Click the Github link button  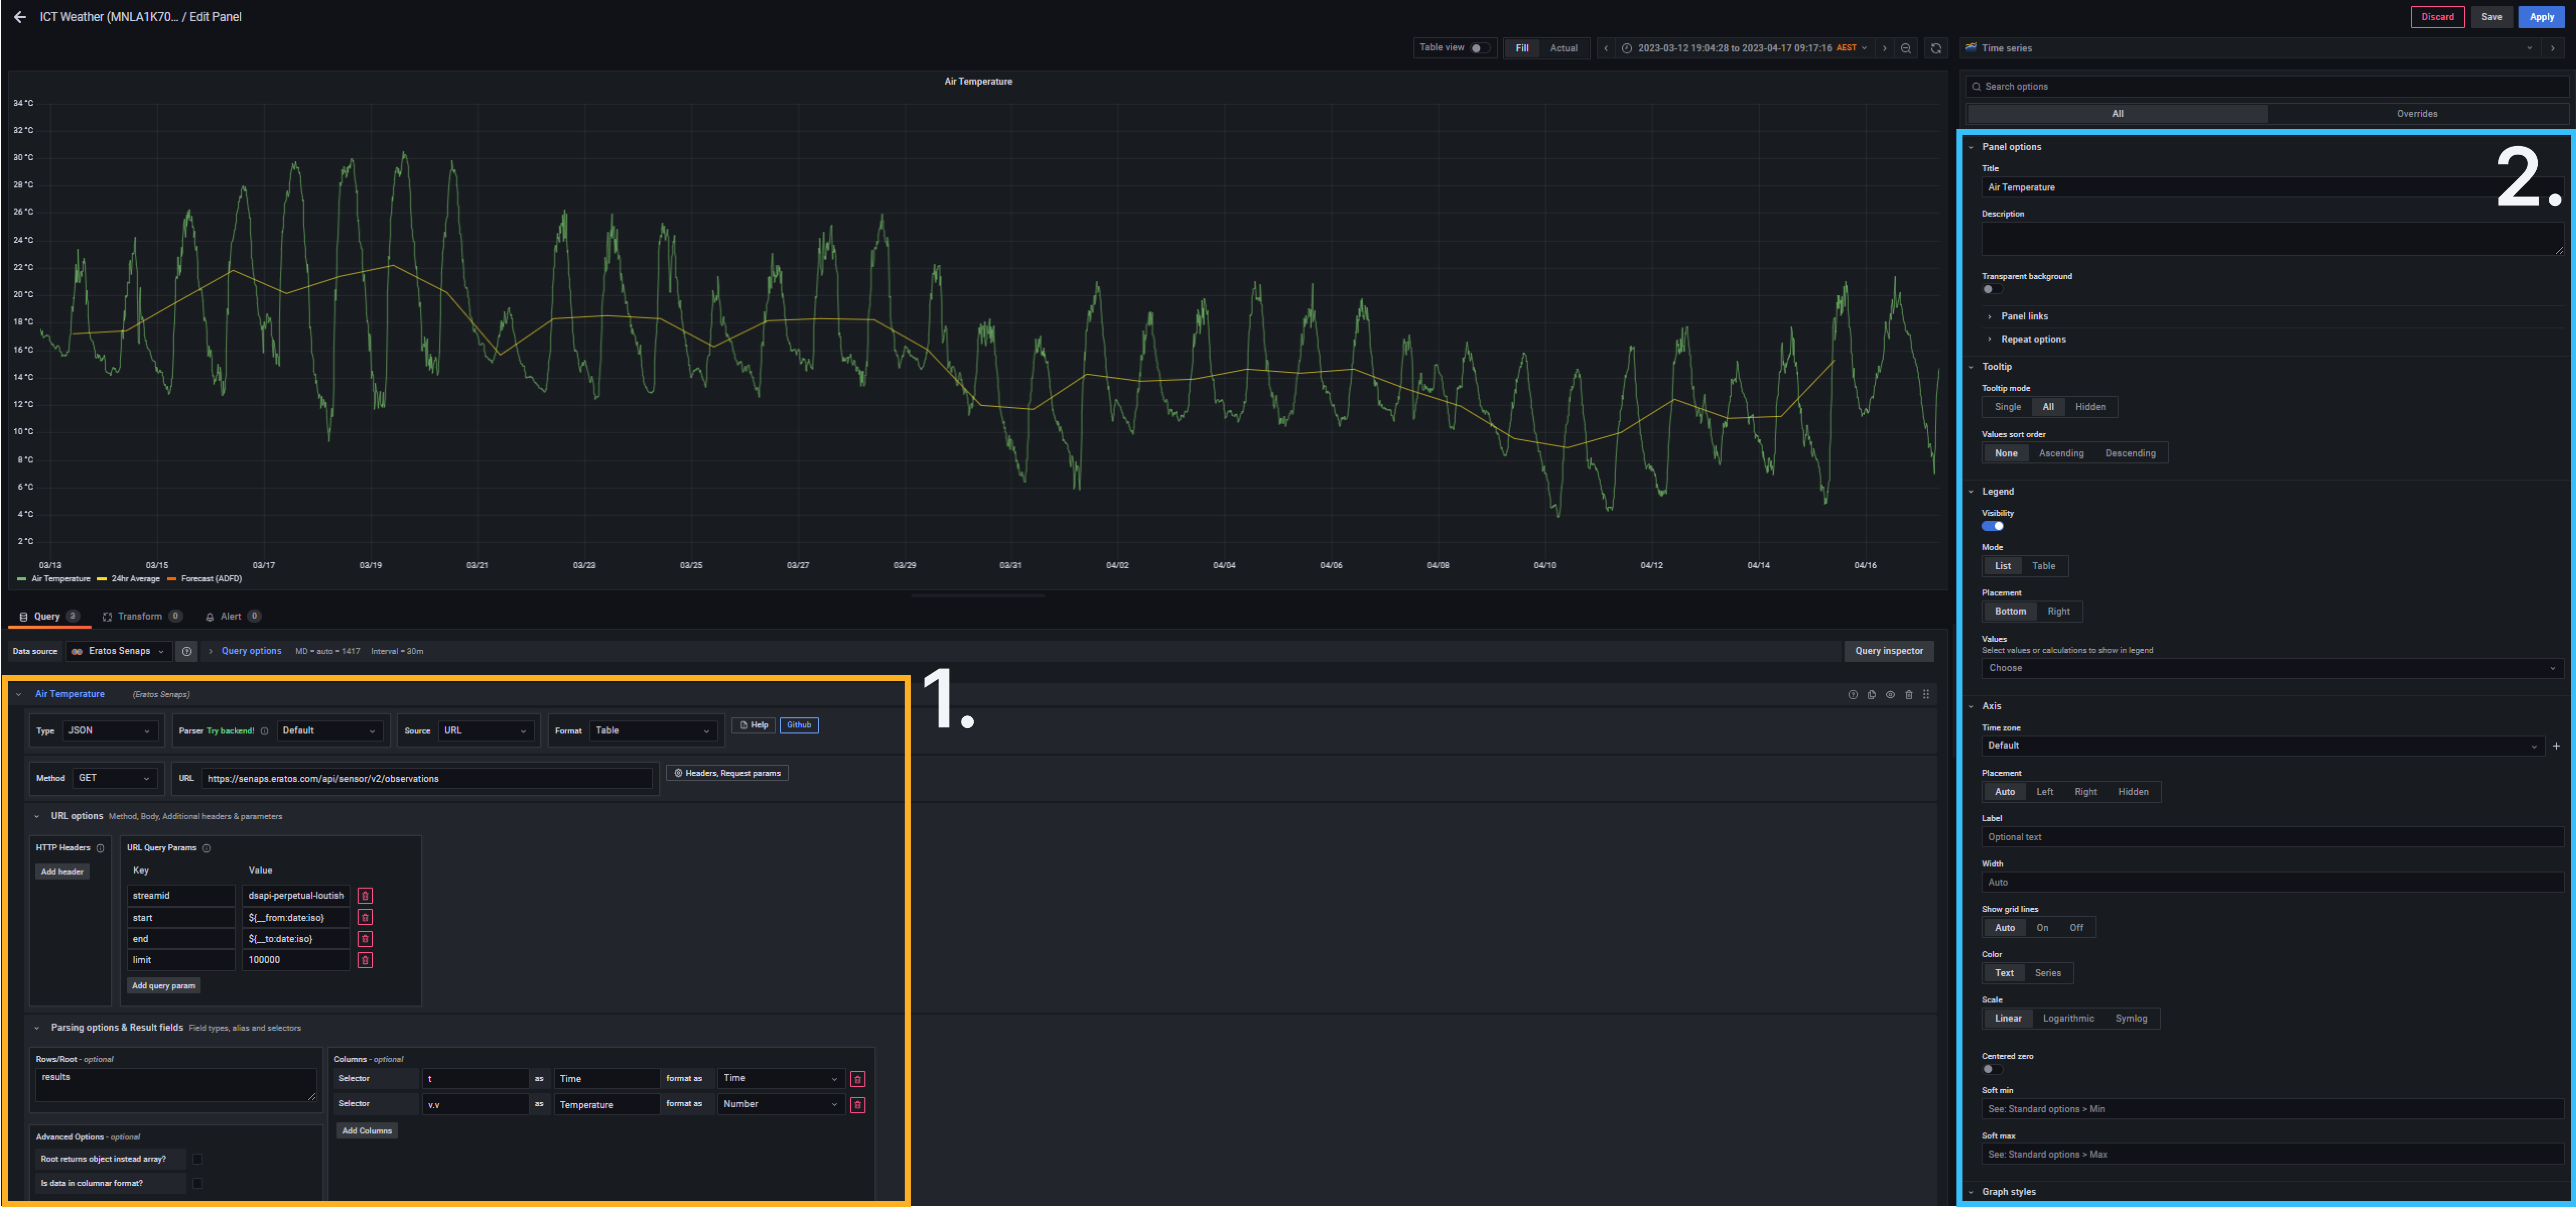(799, 726)
